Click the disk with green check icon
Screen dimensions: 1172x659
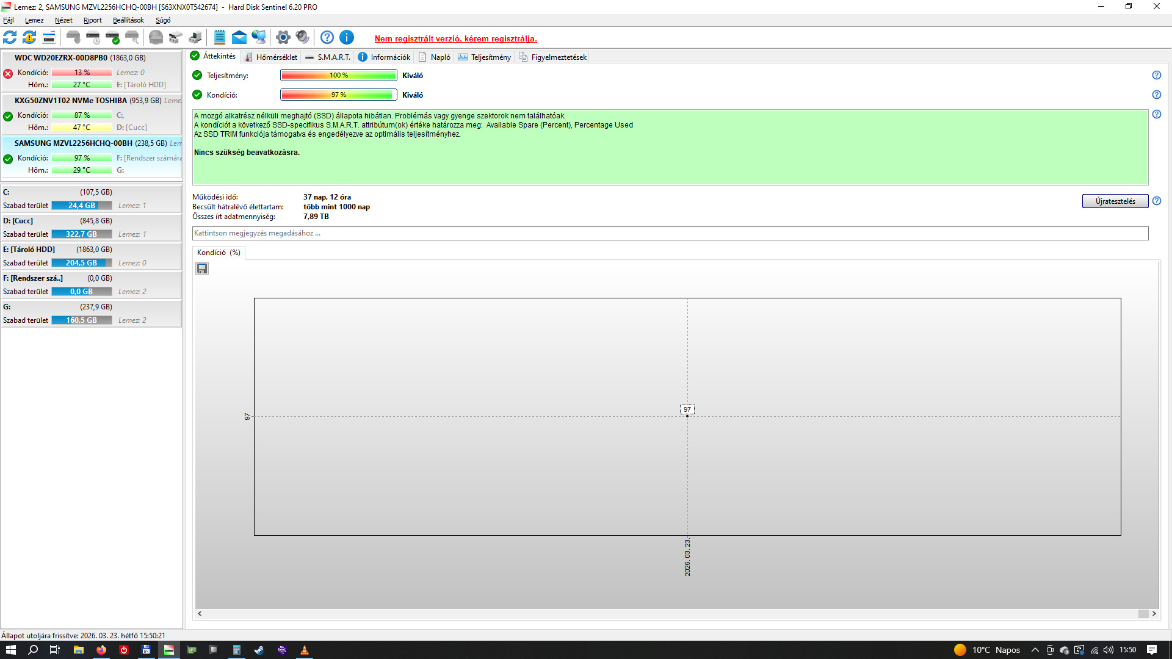112,37
